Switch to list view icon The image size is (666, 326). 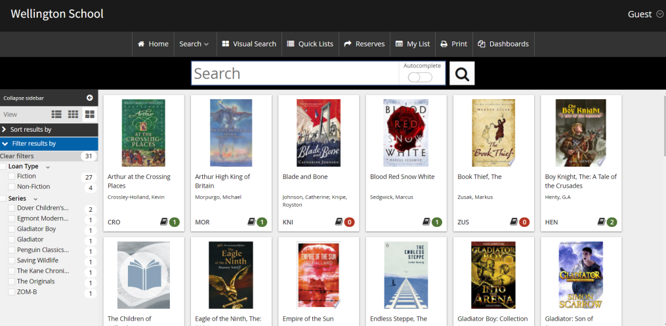(x=56, y=114)
